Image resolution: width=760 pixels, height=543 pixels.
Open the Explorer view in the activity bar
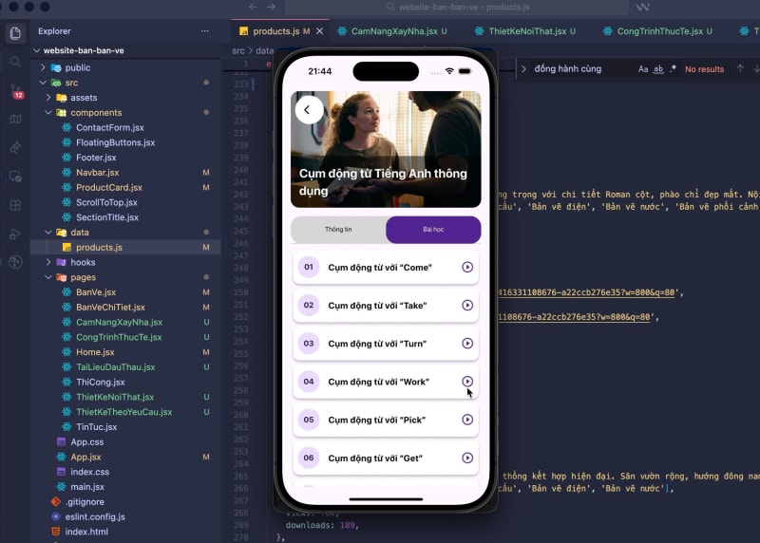pos(15,33)
